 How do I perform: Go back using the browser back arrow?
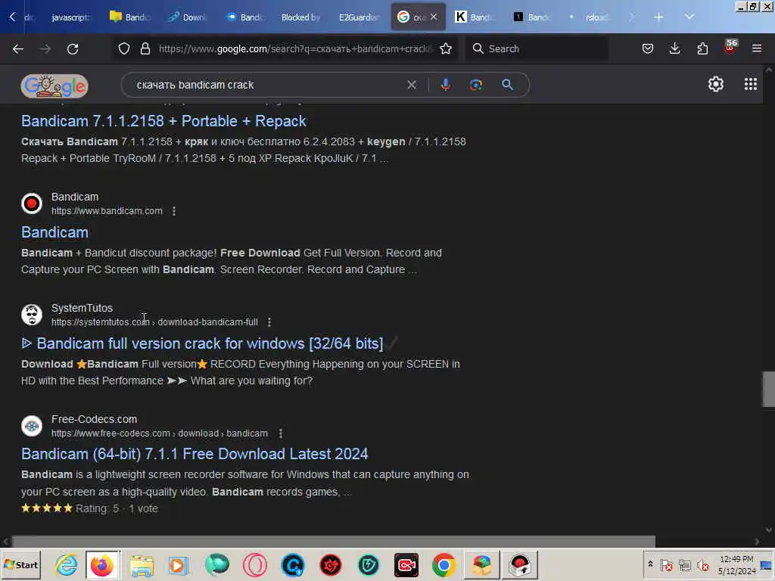(18, 48)
